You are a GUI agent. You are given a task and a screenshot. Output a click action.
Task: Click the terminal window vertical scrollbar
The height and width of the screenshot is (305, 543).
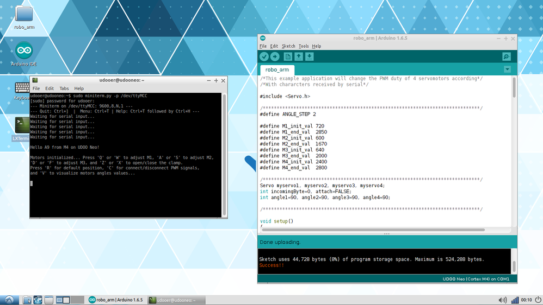pos(224,155)
